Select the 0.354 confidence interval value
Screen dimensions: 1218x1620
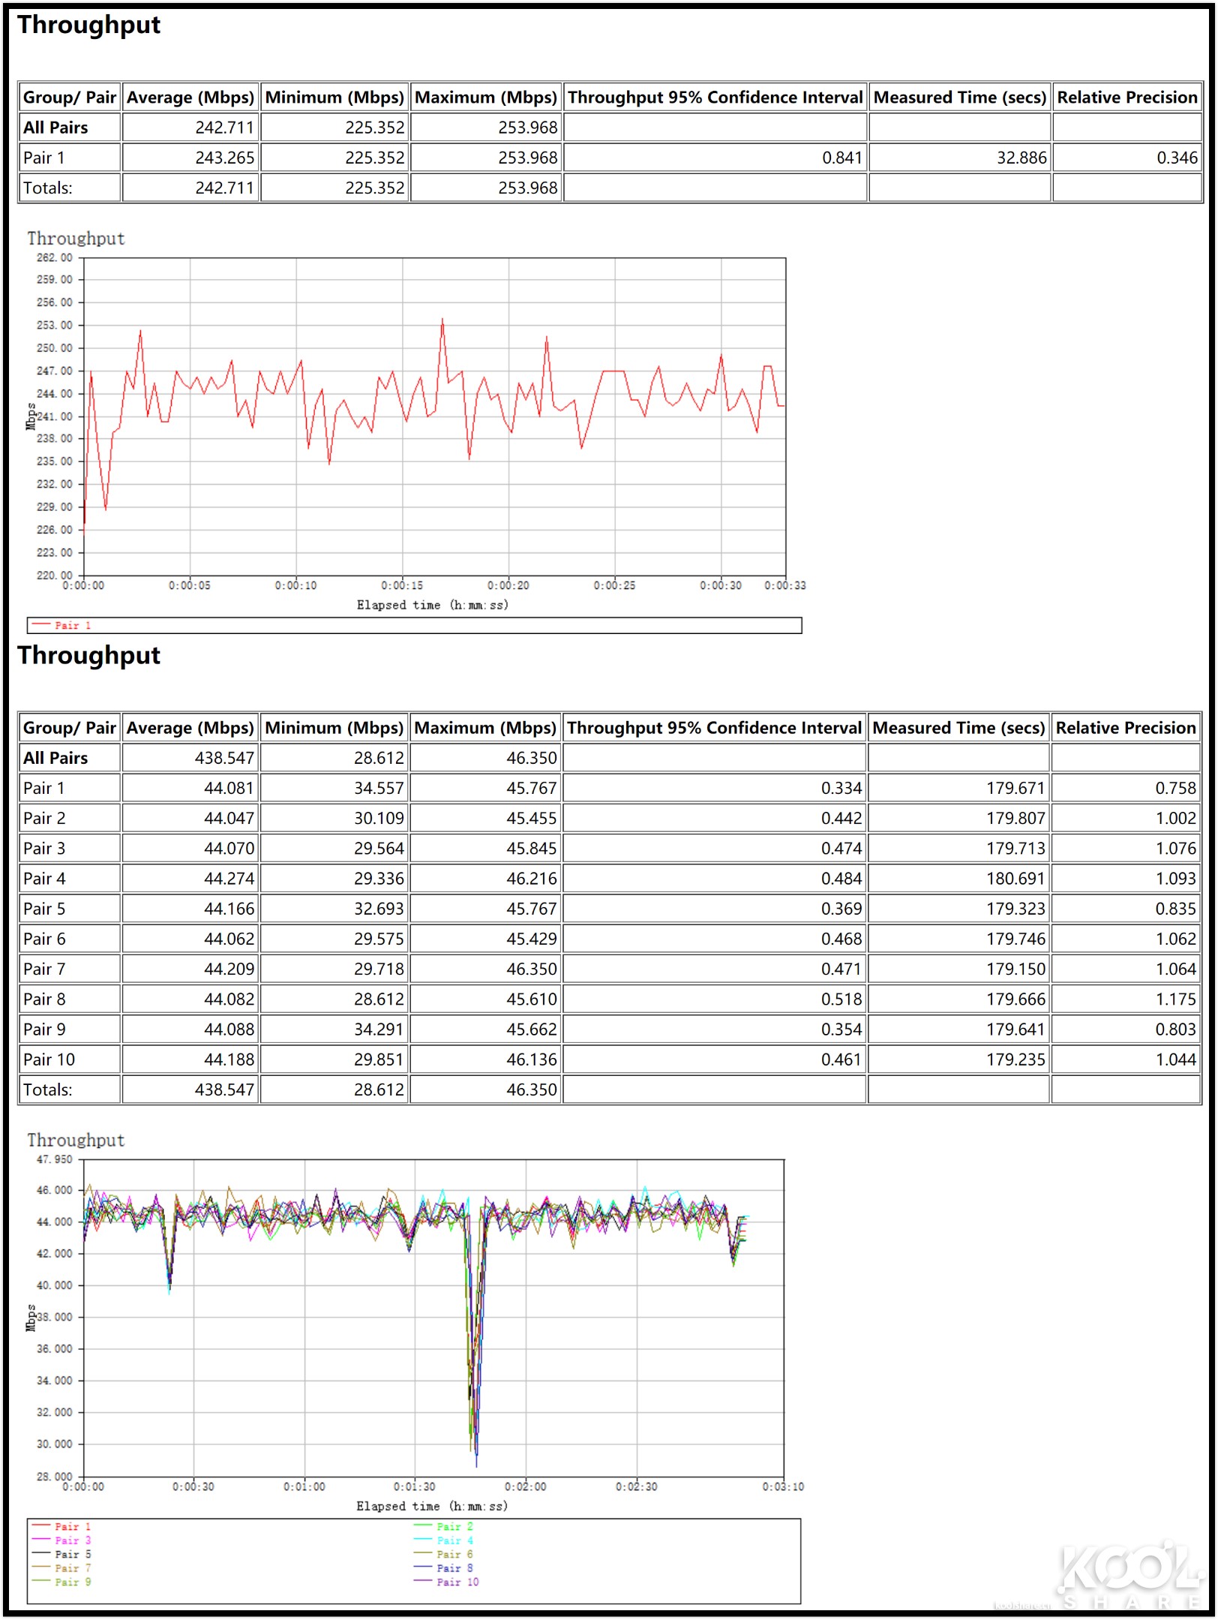pos(841,1029)
